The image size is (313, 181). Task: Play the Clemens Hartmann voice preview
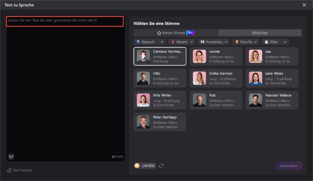pyautogui.click(x=143, y=56)
